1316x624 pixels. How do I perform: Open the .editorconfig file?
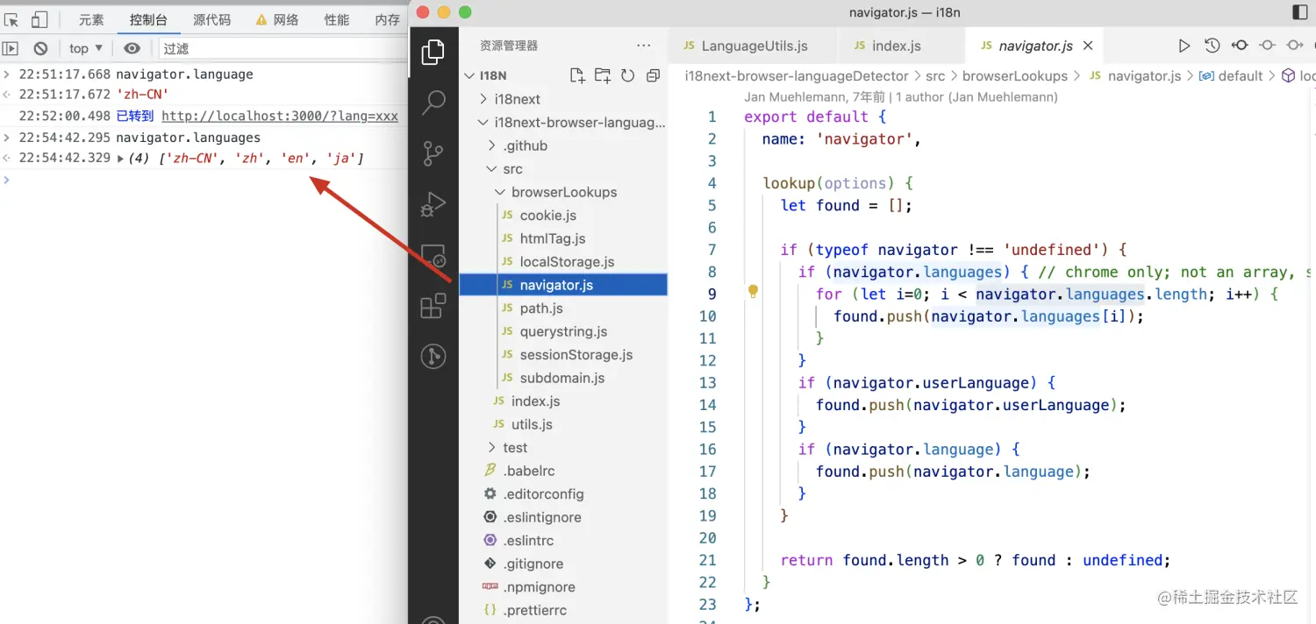point(543,494)
